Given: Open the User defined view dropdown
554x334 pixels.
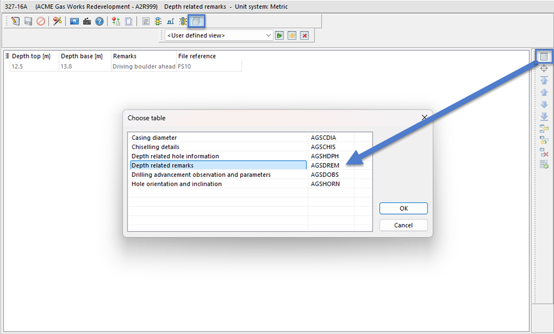Looking at the screenshot, I should tap(219, 35).
